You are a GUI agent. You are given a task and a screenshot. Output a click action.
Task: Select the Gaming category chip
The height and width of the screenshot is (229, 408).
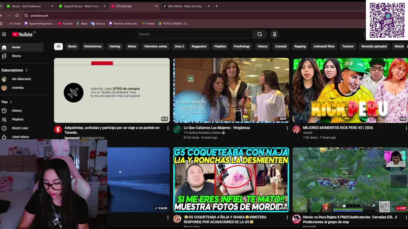point(115,46)
